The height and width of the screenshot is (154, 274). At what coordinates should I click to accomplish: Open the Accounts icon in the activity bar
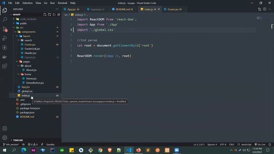tap(5, 128)
